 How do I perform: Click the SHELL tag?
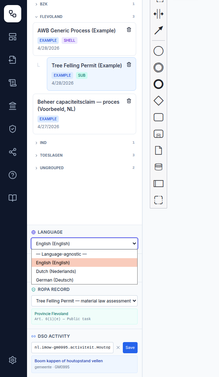click(x=70, y=40)
